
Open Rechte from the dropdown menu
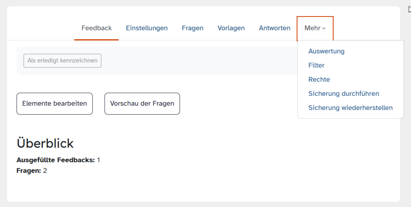[x=319, y=80]
